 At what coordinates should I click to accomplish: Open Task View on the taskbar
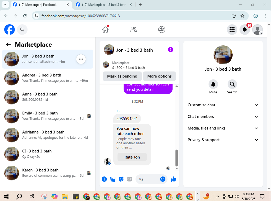point(32,196)
